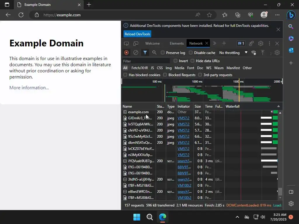Open Outlook in Edge sidebar
The height and width of the screenshot is (224, 299).
(x=291, y=50)
